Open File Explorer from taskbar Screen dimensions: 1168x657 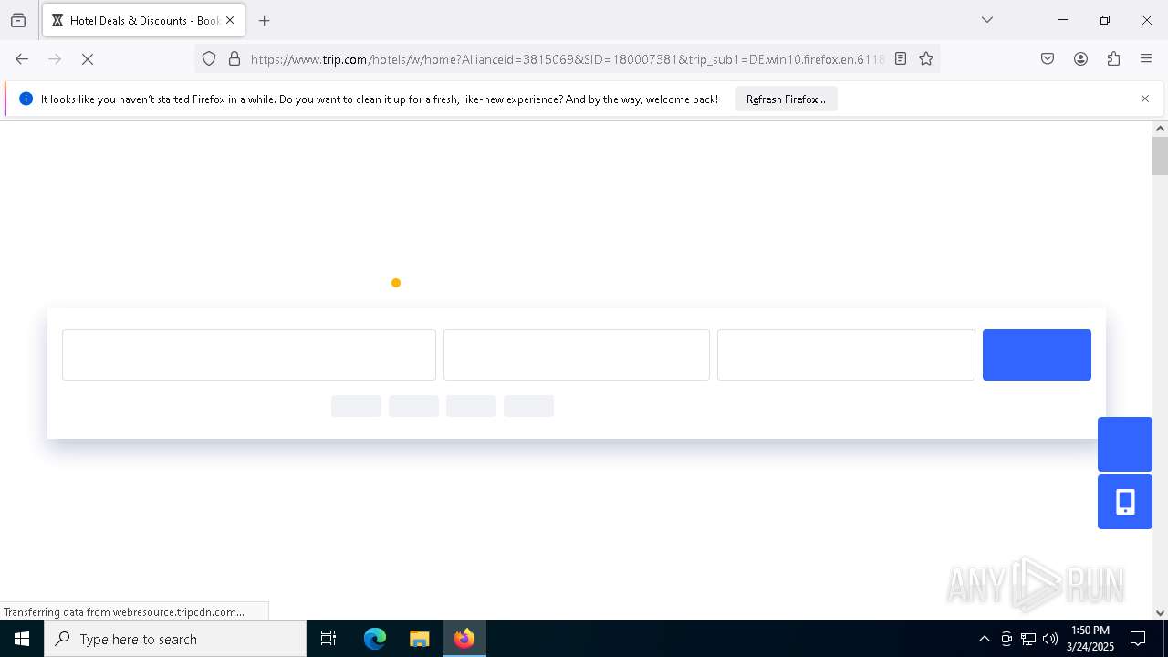419,639
